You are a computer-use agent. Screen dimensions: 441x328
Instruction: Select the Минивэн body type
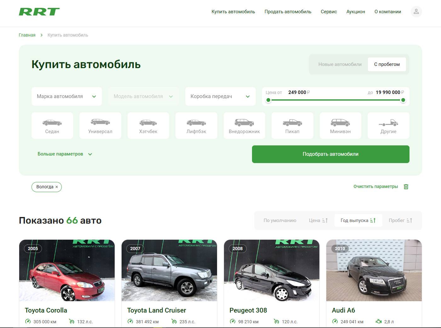341,126
